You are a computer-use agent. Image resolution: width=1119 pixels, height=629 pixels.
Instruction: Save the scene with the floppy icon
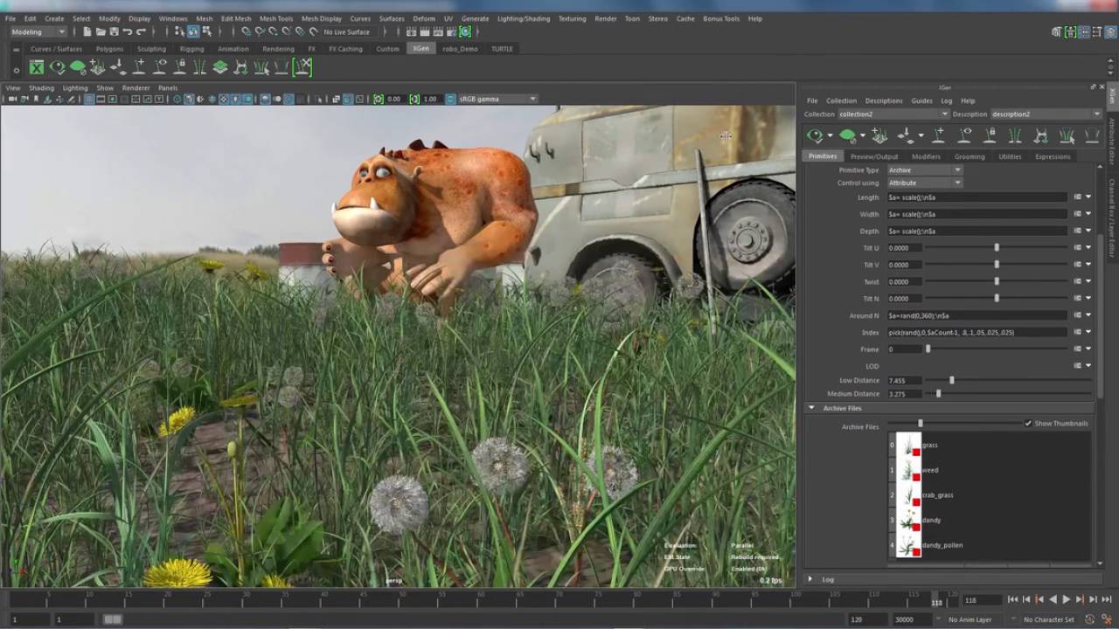pos(114,32)
